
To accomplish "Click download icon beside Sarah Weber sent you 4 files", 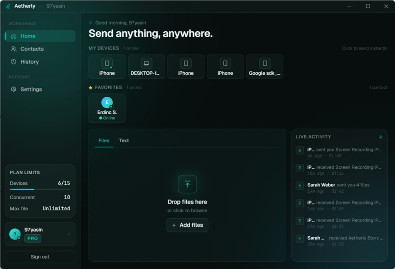I will (300, 186).
